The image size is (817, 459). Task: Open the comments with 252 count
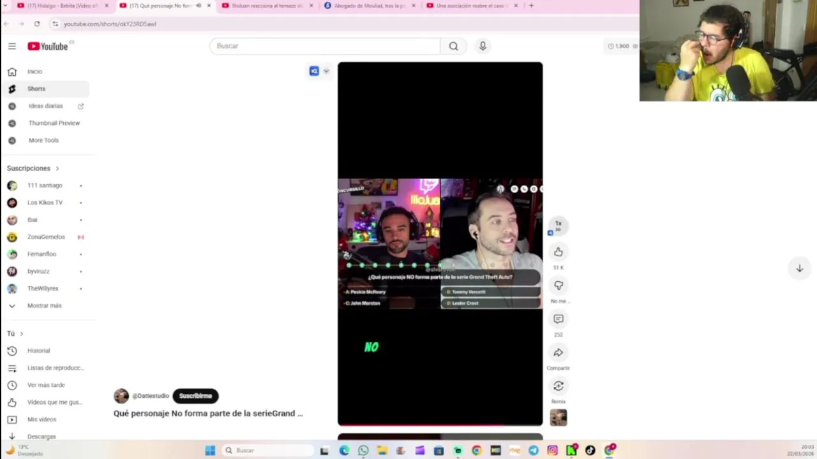pos(558,319)
